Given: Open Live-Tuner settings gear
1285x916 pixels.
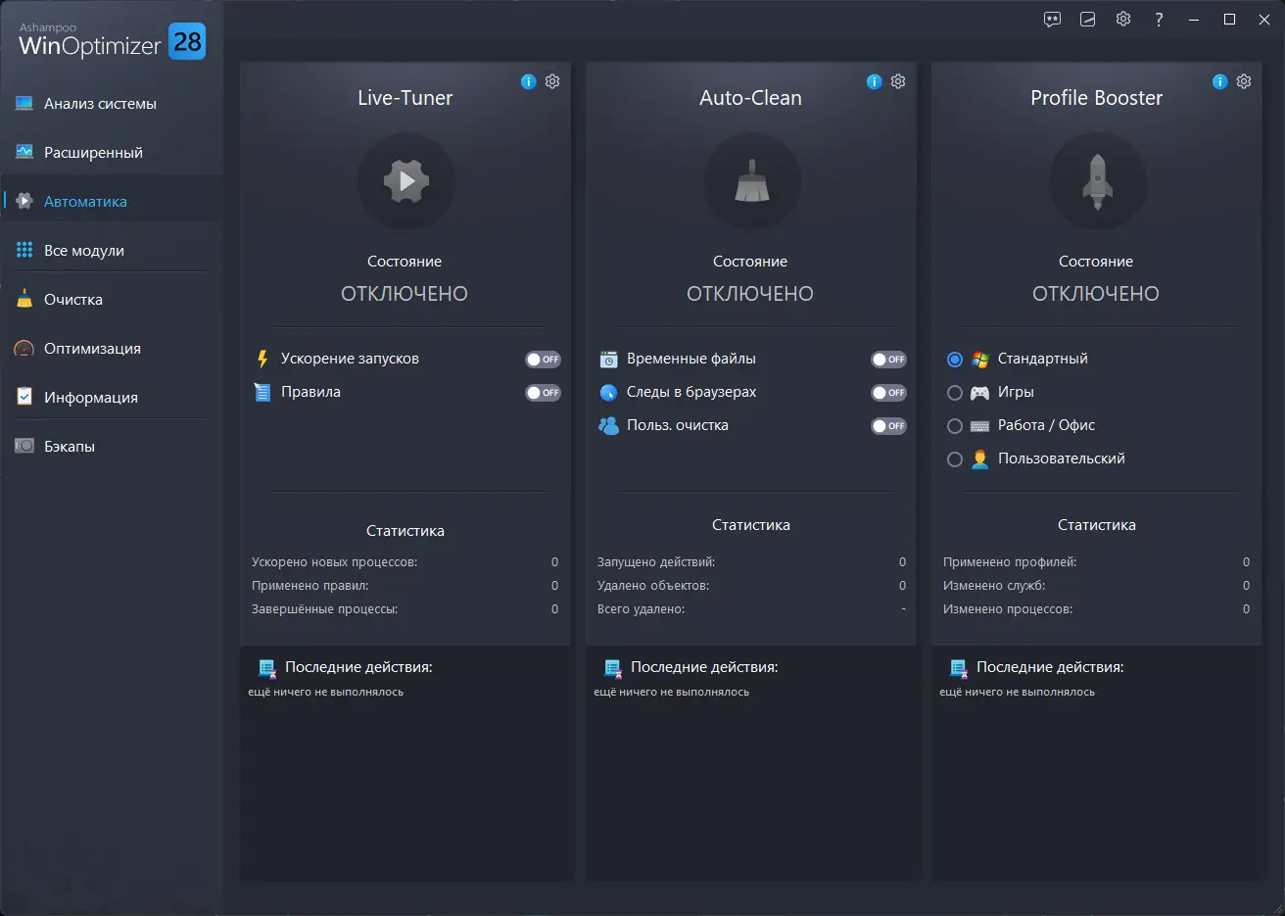Looking at the screenshot, I should [552, 82].
